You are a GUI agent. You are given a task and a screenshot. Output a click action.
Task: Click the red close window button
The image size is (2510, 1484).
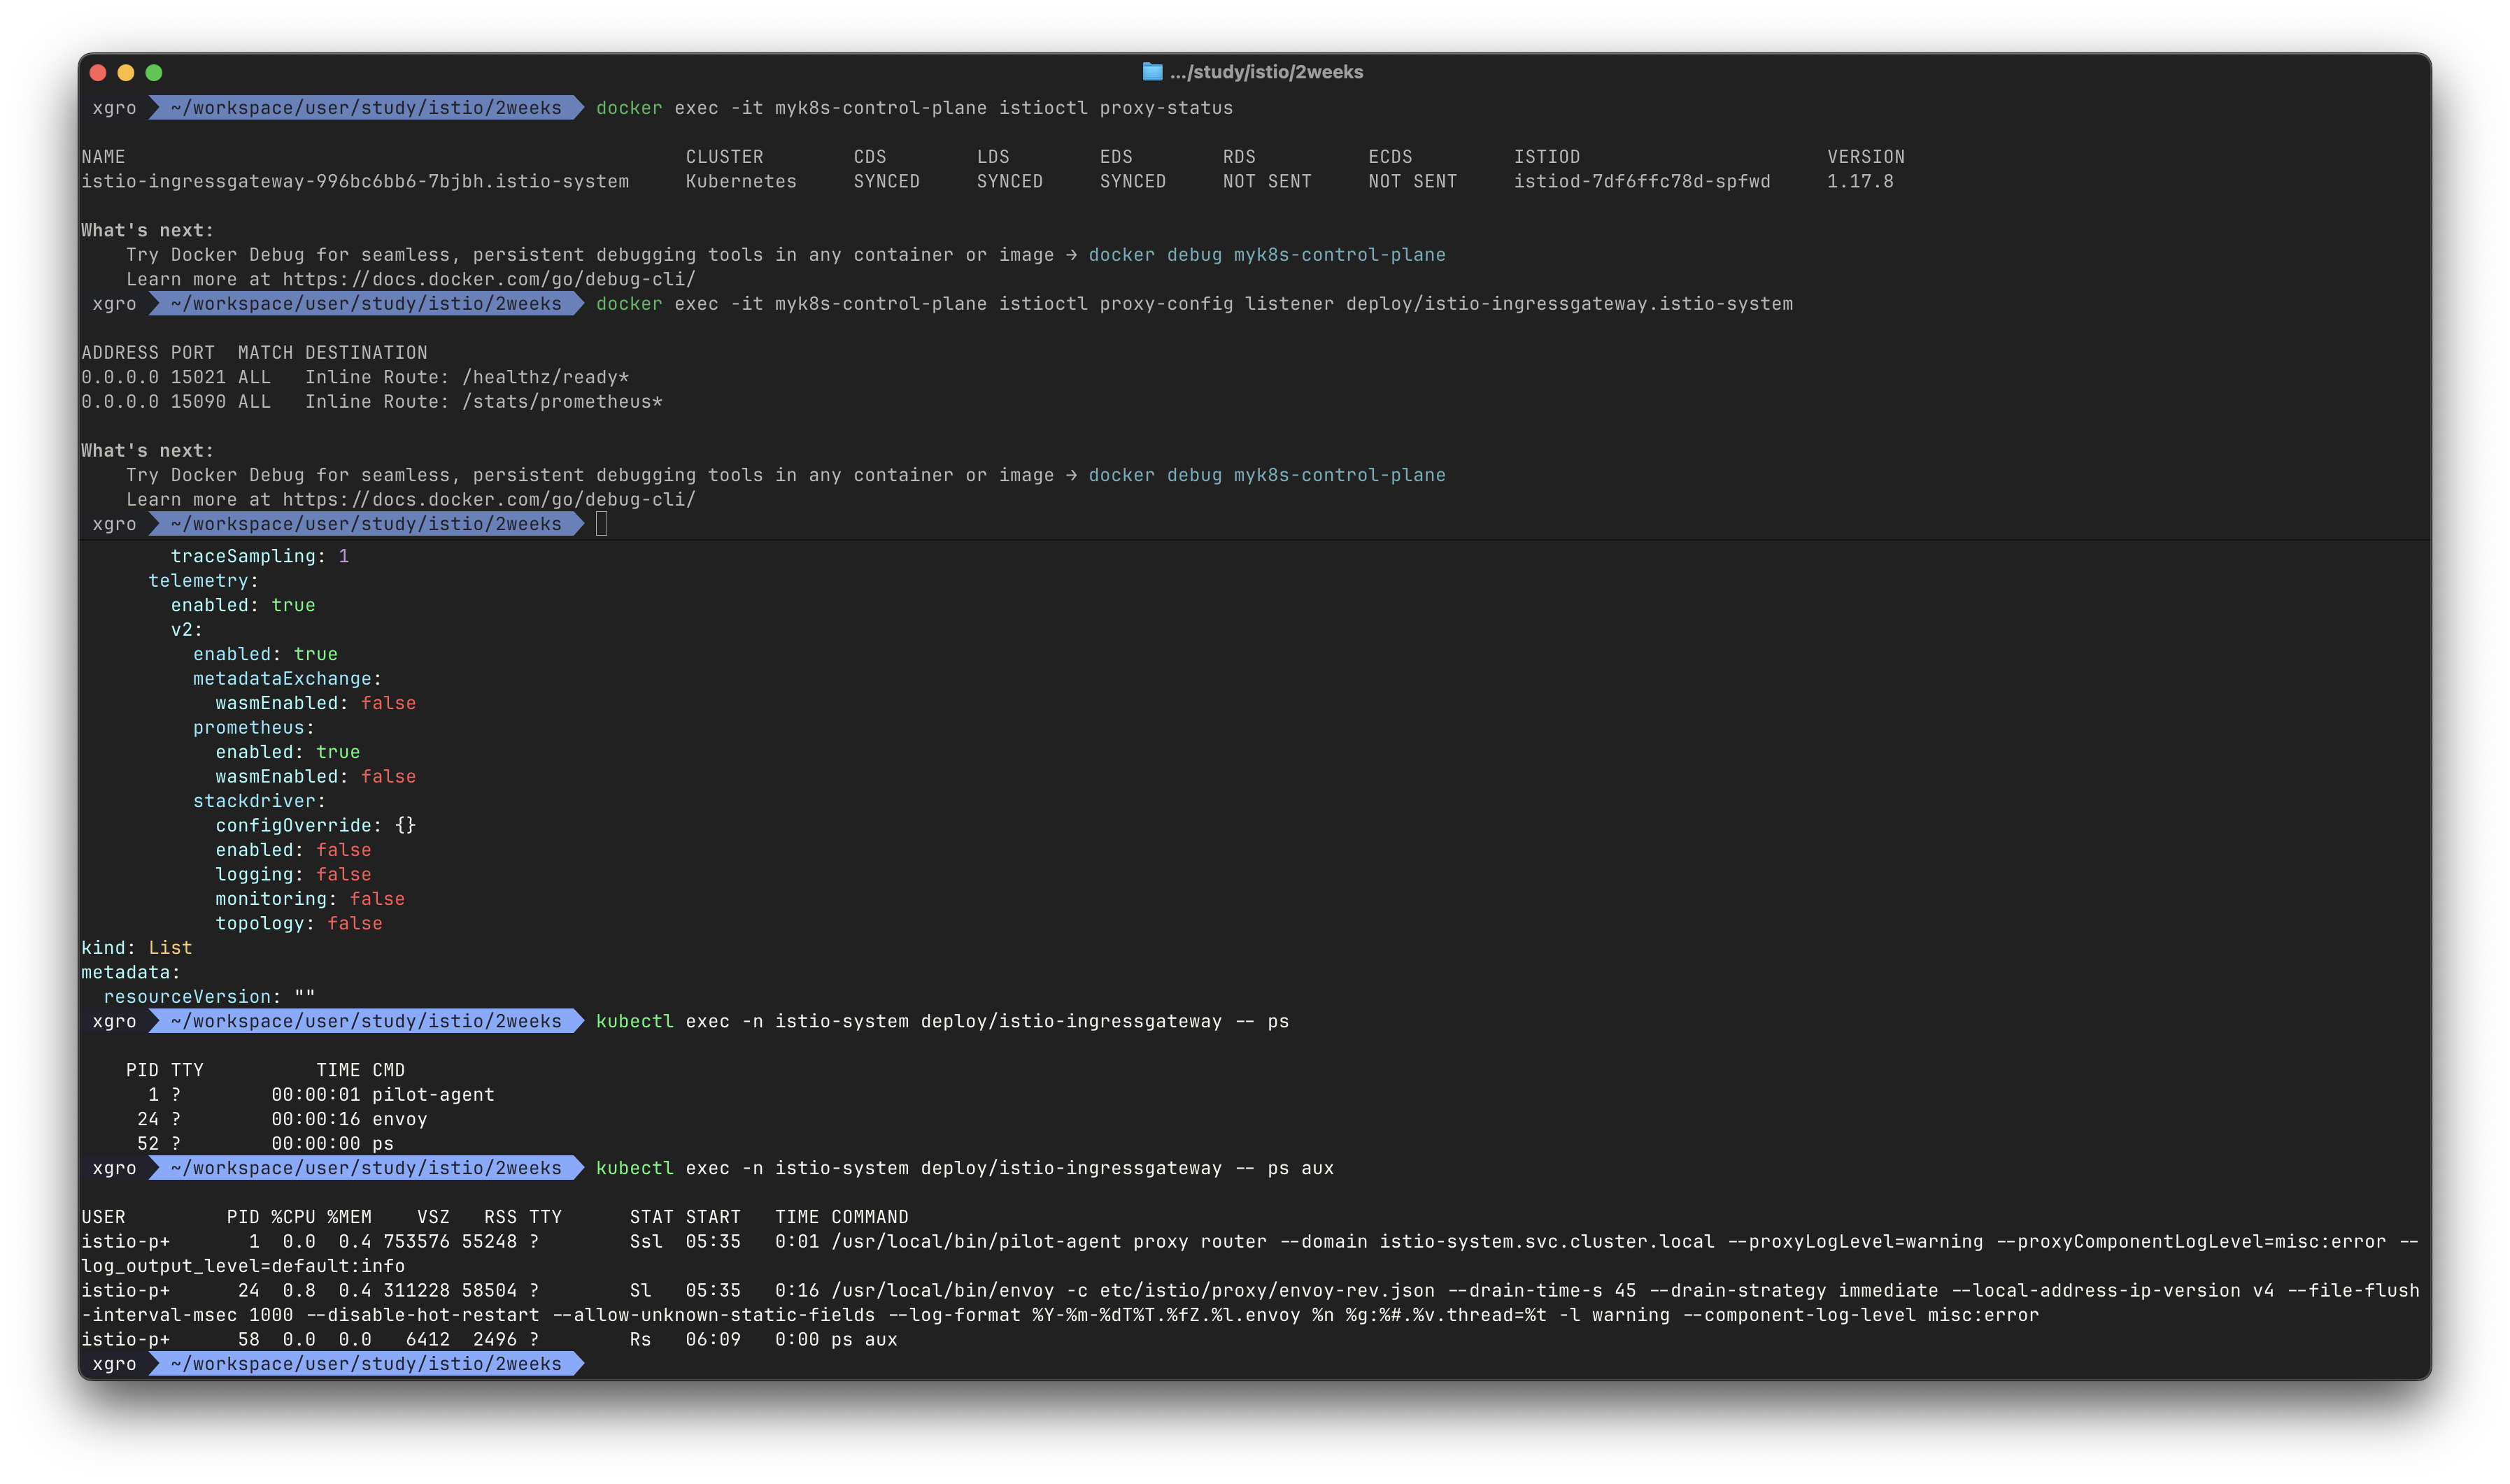98,72
